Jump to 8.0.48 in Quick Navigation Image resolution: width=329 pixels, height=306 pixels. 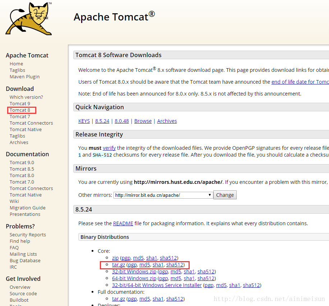[x=122, y=121]
